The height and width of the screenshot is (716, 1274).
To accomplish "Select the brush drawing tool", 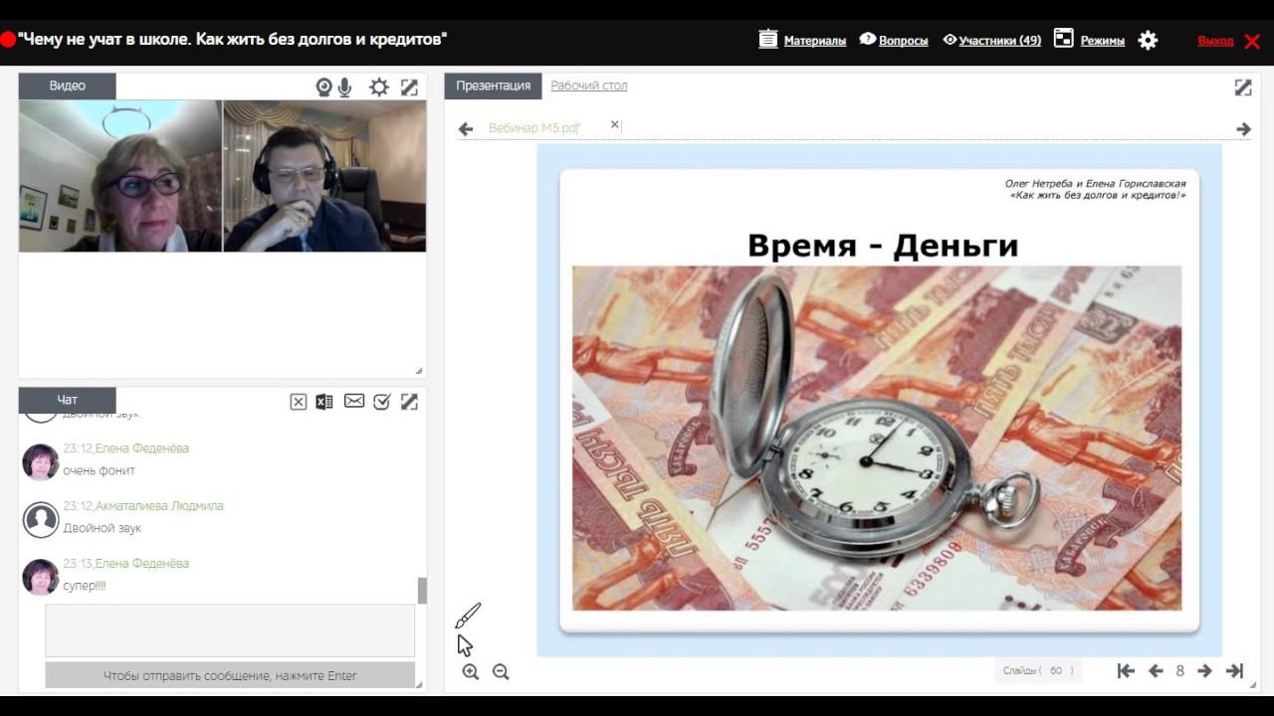I will coord(468,616).
